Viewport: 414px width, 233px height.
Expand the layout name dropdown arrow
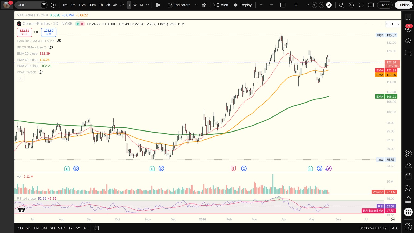coord(308,5)
